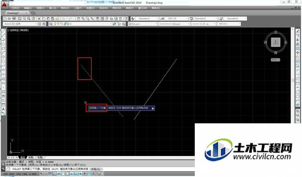Open a file using the Open folder icon

point(9,18)
